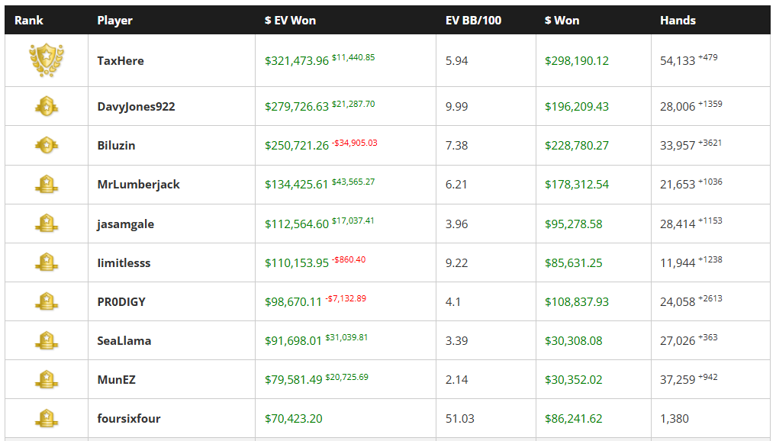Click the rank medal beside Biluzin

click(x=47, y=145)
